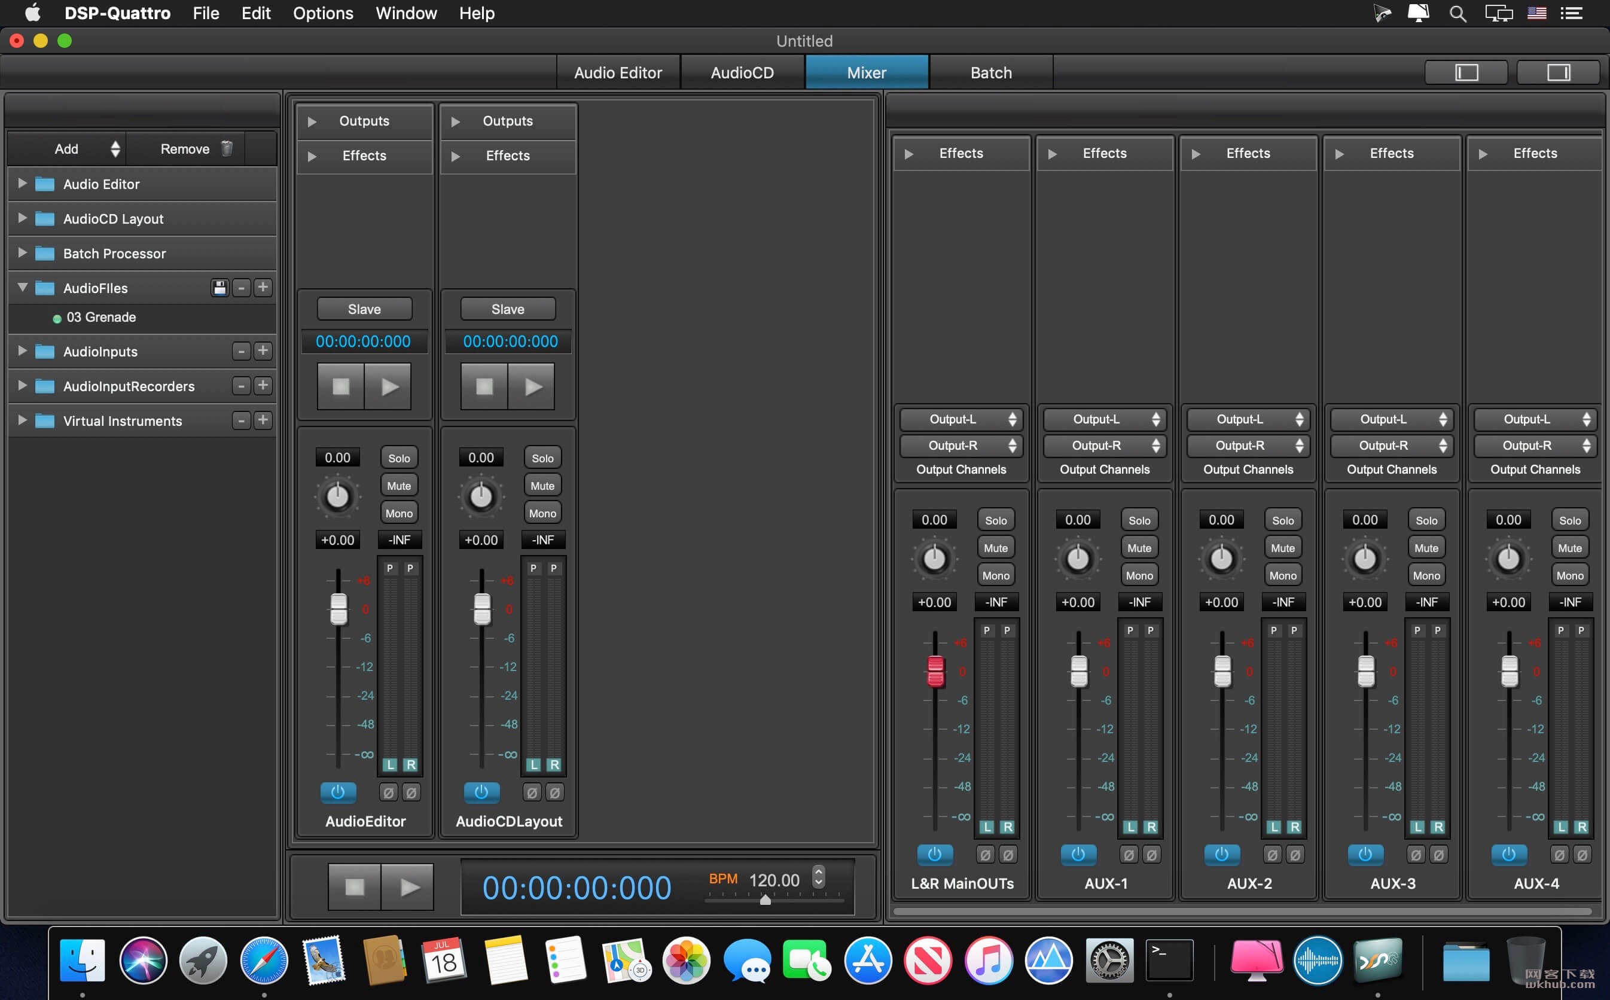Screen dimensions: 1610x1000
Task: Open the Output-R dropdown on AUX-3
Action: tap(1391, 445)
